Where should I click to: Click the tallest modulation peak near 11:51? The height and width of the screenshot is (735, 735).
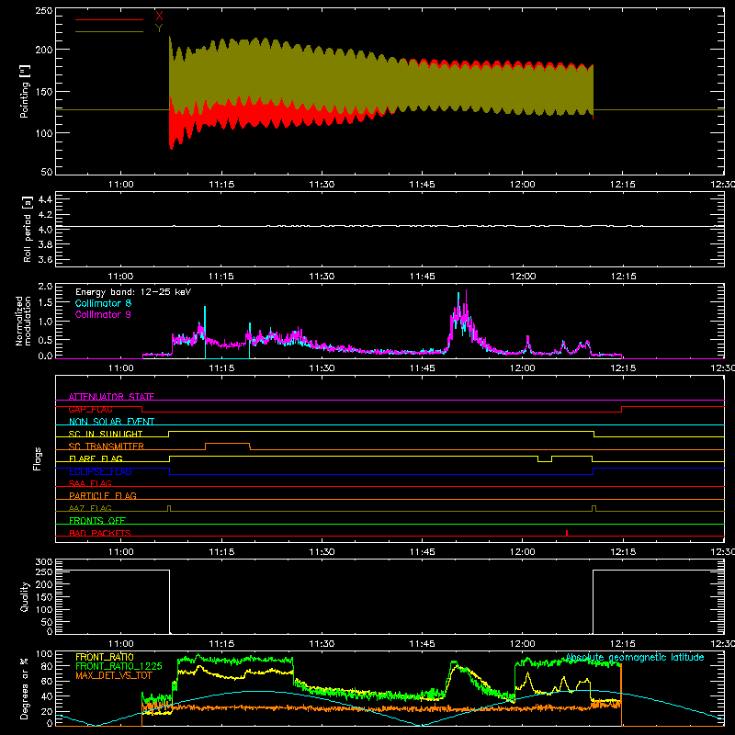(x=466, y=300)
